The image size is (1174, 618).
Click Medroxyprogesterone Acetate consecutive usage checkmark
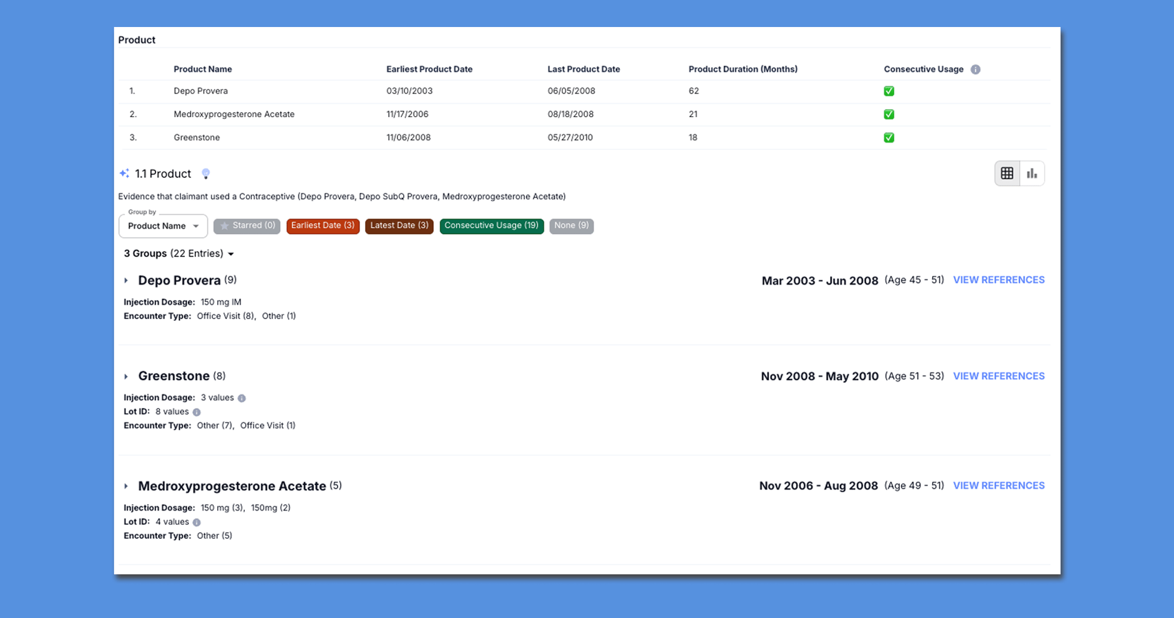889,114
